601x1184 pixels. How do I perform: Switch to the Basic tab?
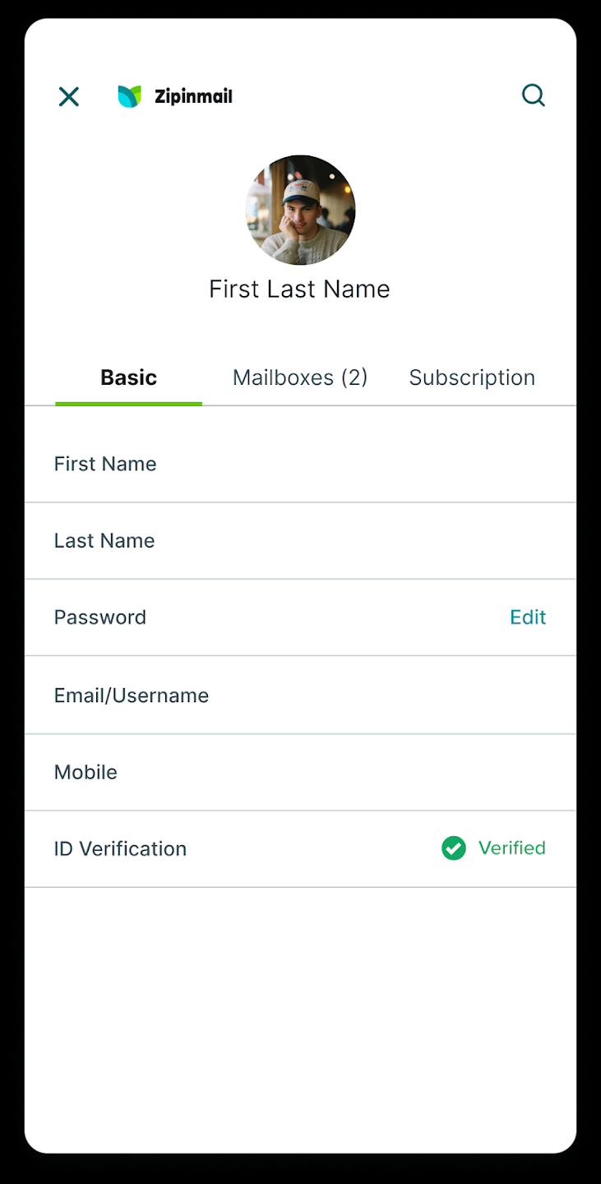coord(128,377)
